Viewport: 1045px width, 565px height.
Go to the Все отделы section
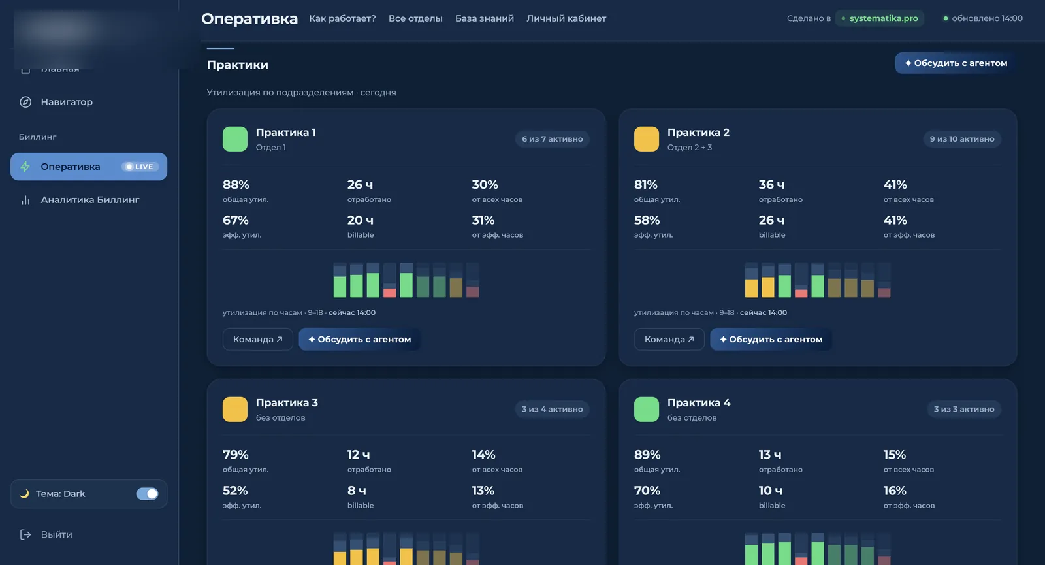[x=415, y=18]
